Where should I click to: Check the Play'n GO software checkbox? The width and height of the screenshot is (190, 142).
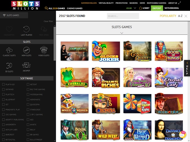3,84
